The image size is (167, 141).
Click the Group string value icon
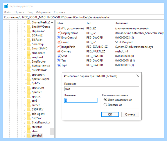point(59,42)
